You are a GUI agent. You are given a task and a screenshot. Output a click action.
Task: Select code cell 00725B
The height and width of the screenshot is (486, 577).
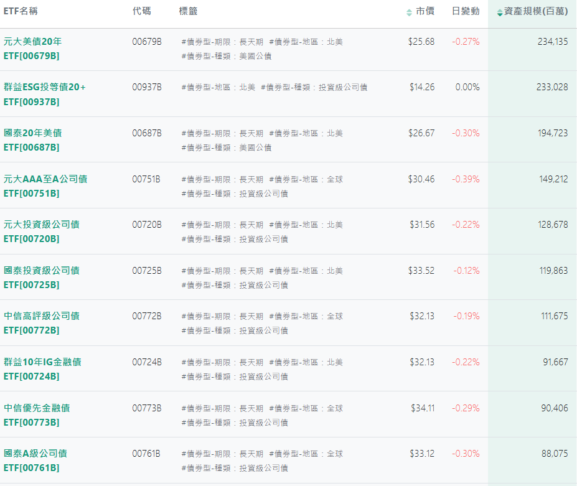point(147,271)
